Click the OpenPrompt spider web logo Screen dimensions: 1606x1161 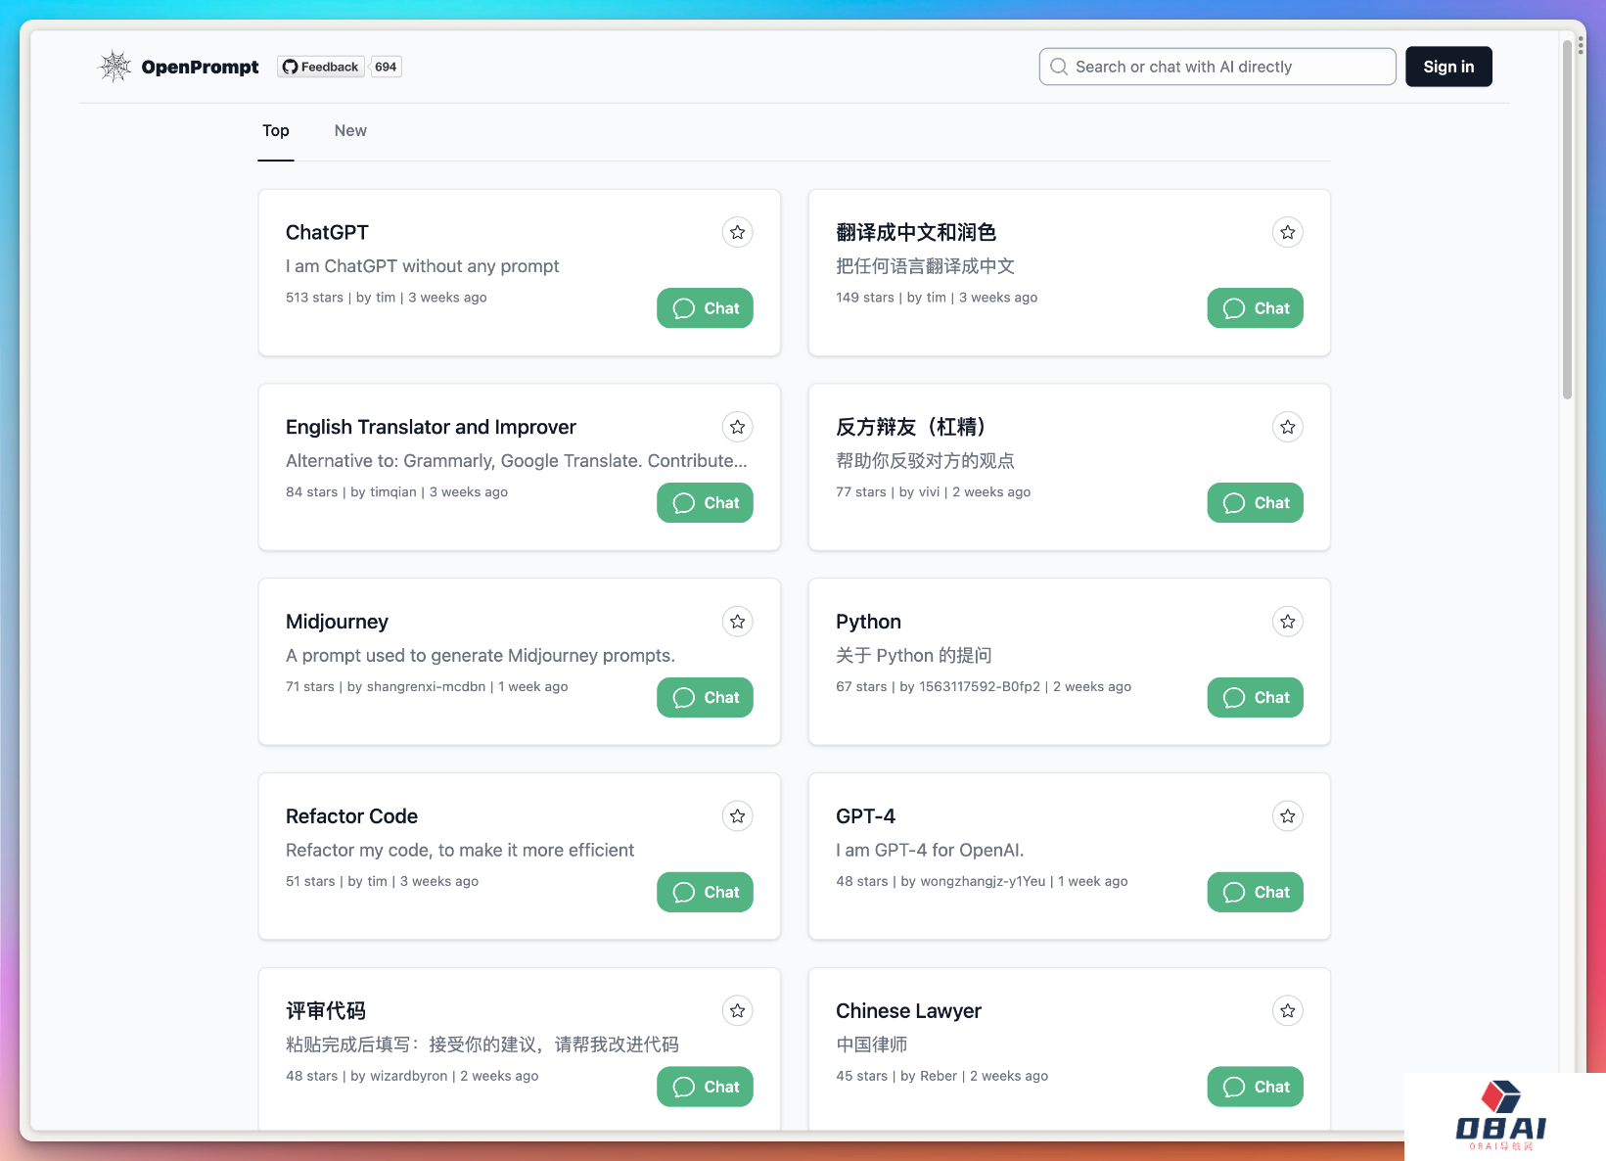pyautogui.click(x=115, y=67)
